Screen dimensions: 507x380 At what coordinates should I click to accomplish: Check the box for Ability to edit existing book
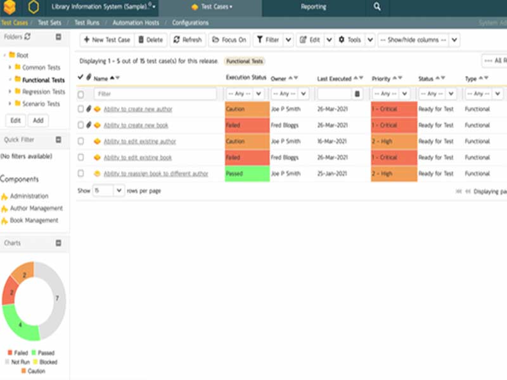(x=80, y=157)
